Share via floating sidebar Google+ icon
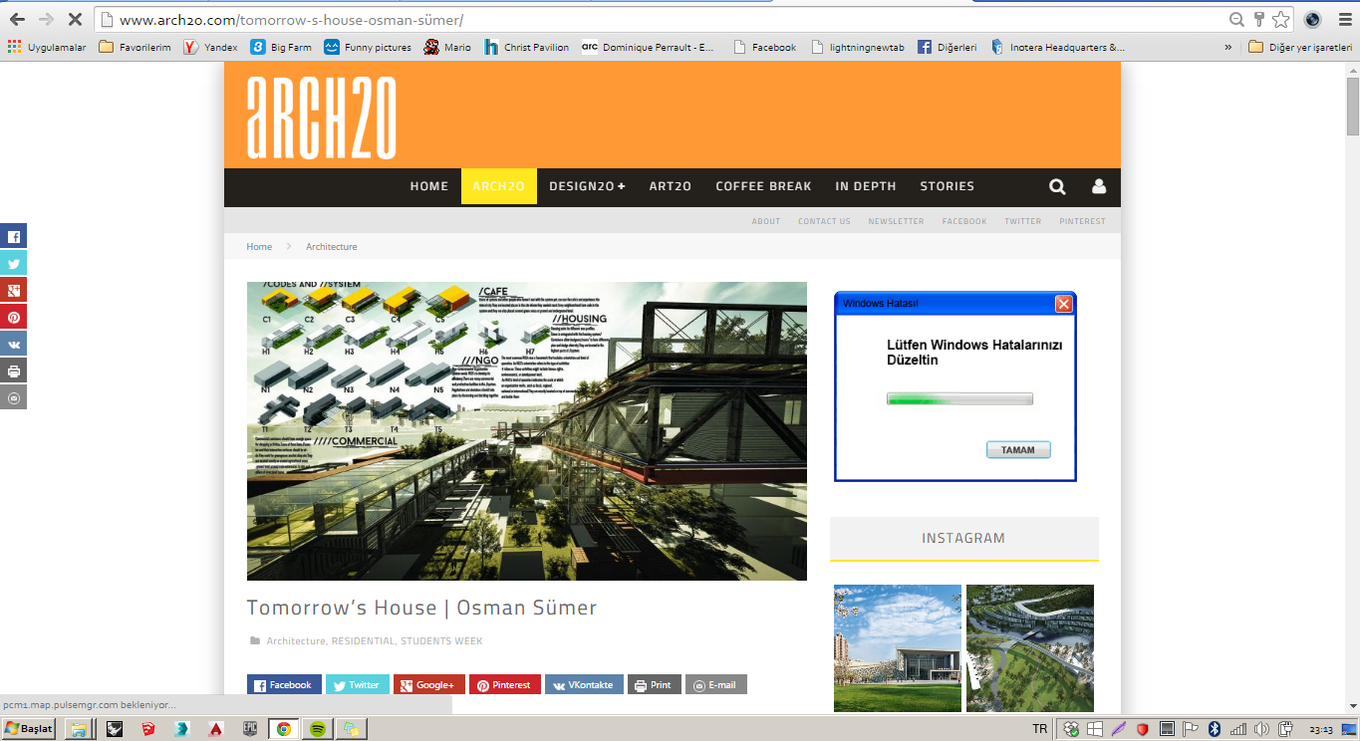Viewport: 1360px width, 741px height. point(13,290)
